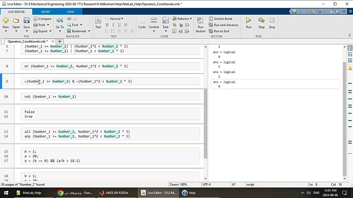Open the Export dropdown
Screen dimensions: 353x198
[50, 31]
